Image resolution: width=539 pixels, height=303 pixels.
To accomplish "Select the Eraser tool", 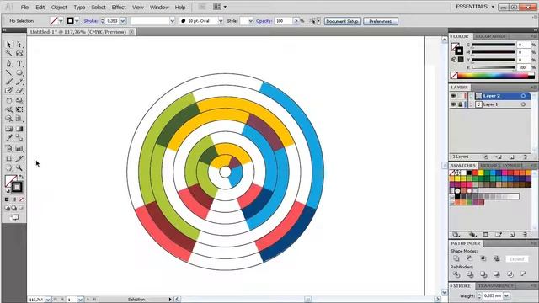I will tap(19, 91).
